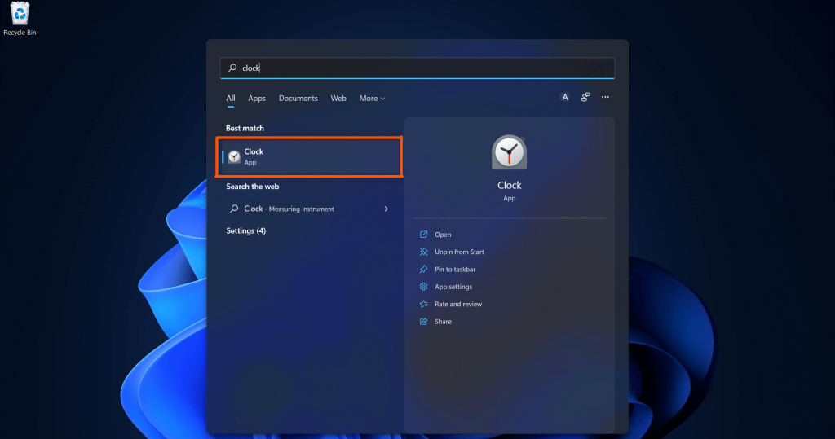Click the Pin to taskbar pushpin icon
835x439 pixels.
click(x=423, y=270)
